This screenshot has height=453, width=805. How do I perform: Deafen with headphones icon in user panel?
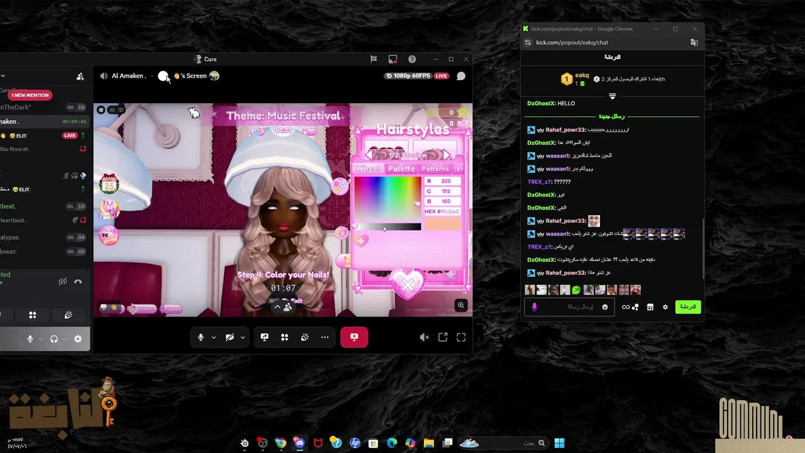click(x=54, y=339)
